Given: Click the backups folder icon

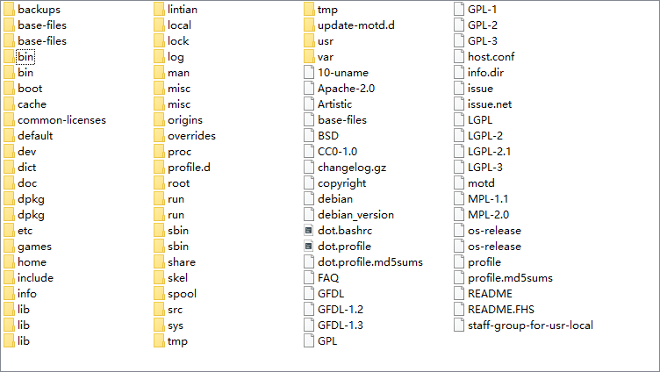Looking at the screenshot, I should pos(9,10).
